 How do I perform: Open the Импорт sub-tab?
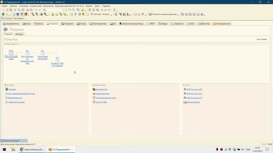point(19,34)
